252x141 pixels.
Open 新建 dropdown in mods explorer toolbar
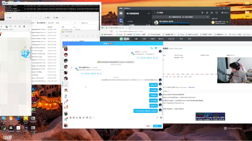click(9, 18)
